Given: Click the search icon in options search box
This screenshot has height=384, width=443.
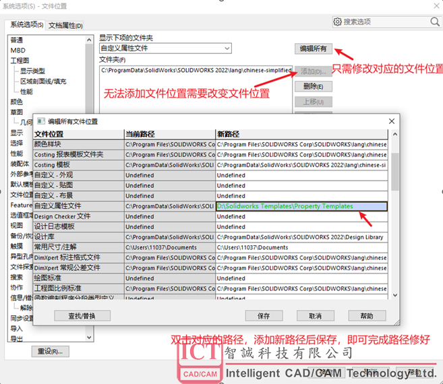Looking at the screenshot, I should click(x=435, y=22).
